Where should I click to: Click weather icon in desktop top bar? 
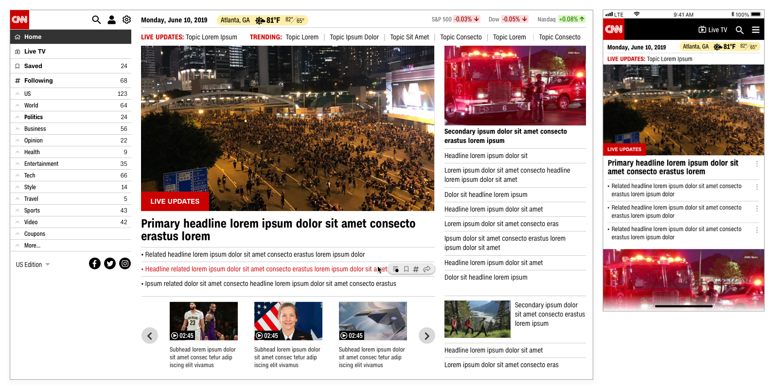click(x=260, y=20)
